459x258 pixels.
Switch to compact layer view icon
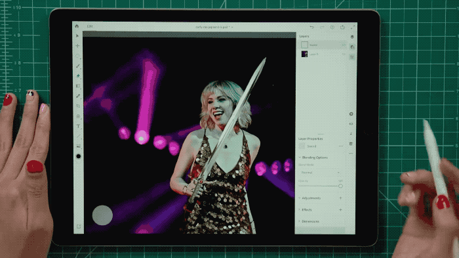click(x=352, y=37)
